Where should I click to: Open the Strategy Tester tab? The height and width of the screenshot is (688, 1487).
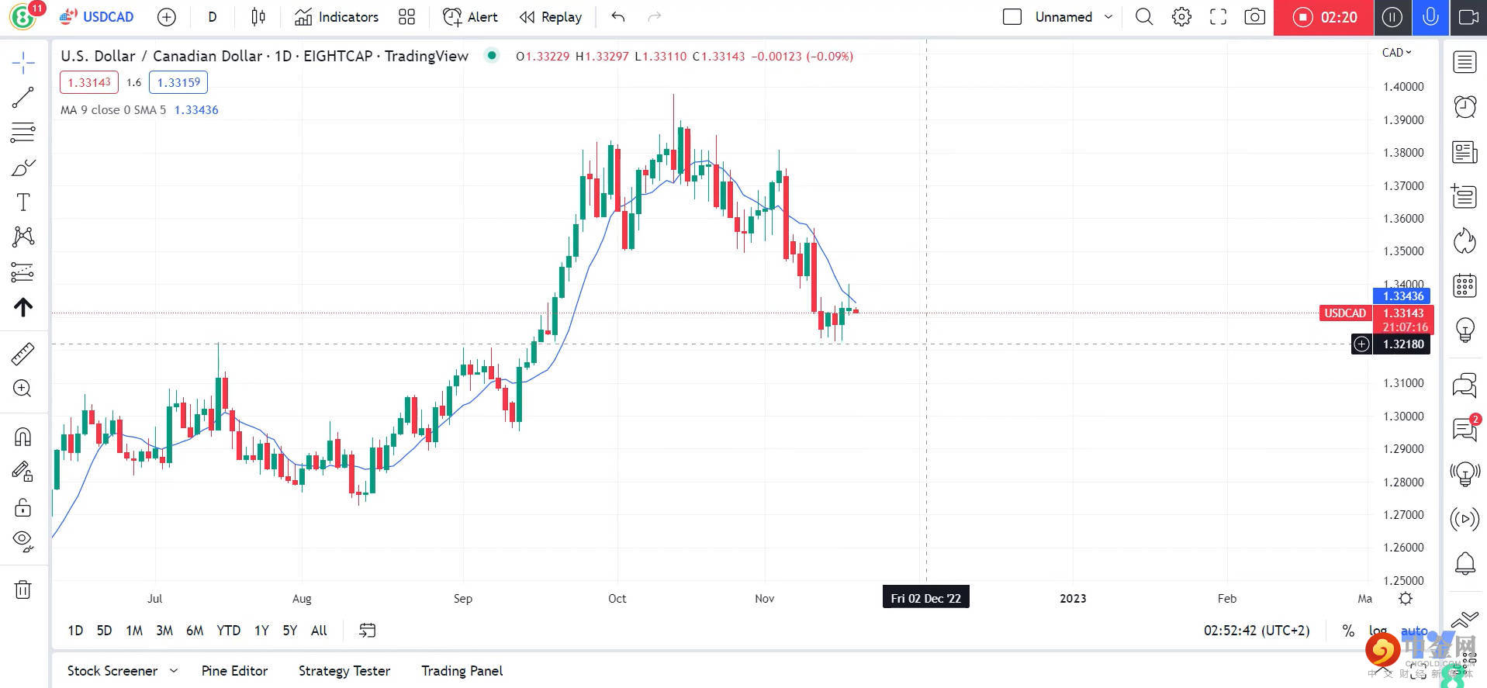[x=344, y=671]
